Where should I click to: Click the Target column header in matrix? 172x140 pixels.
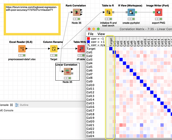pyautogui.click(x=111, y=42)
